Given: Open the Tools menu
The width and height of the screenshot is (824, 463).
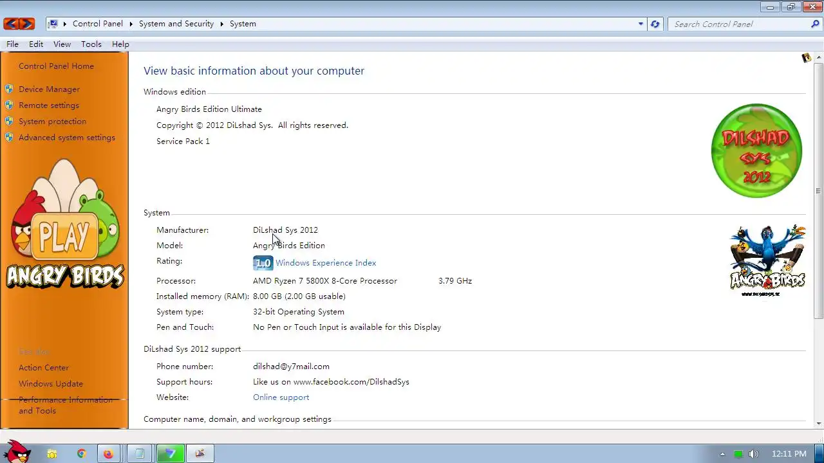Looking at the screenshot, I should (91, 44).
